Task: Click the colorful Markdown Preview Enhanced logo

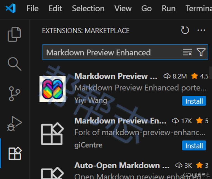Action: 52,89
